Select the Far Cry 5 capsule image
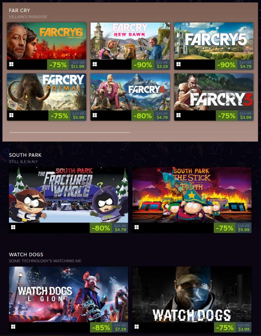Viewport: 261px width, 336px height. (x=214, y=41)
